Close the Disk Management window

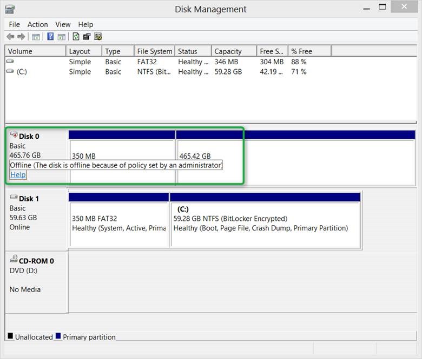pos(404,6)
